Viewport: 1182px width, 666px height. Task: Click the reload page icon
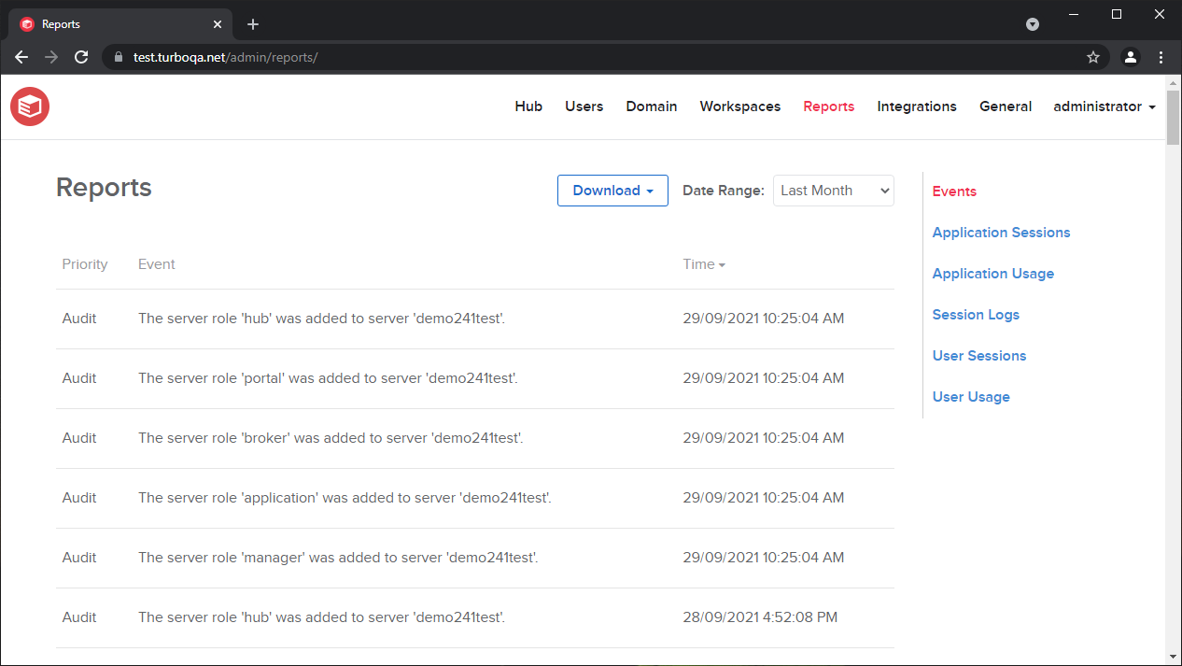pos(81,57)
